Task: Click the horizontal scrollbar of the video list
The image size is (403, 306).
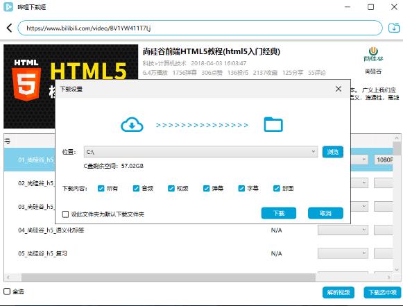Action: pos(169,277)
